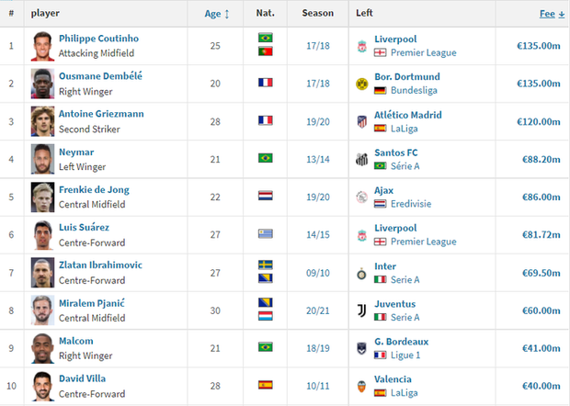Viewport: 570px width, 406px height.
Task: Click the €120.00m fee for Griezmann
Action: point(533,121)
